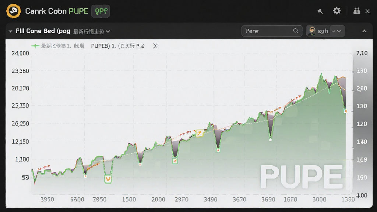
Task: Select the green V marker at the lowest dip
Action: (x=108, y=179)
